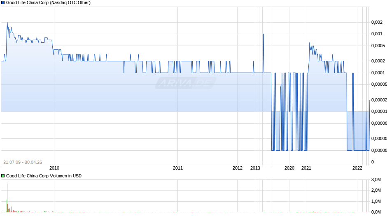Click the 2021 x-axis label
This screenshot has height=216, width=387.
click(x=306, y=168)
